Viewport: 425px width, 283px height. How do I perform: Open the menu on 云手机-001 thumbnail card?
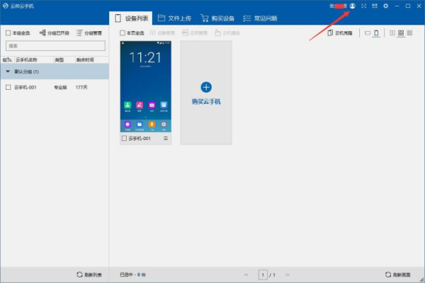tap(166, 139)
